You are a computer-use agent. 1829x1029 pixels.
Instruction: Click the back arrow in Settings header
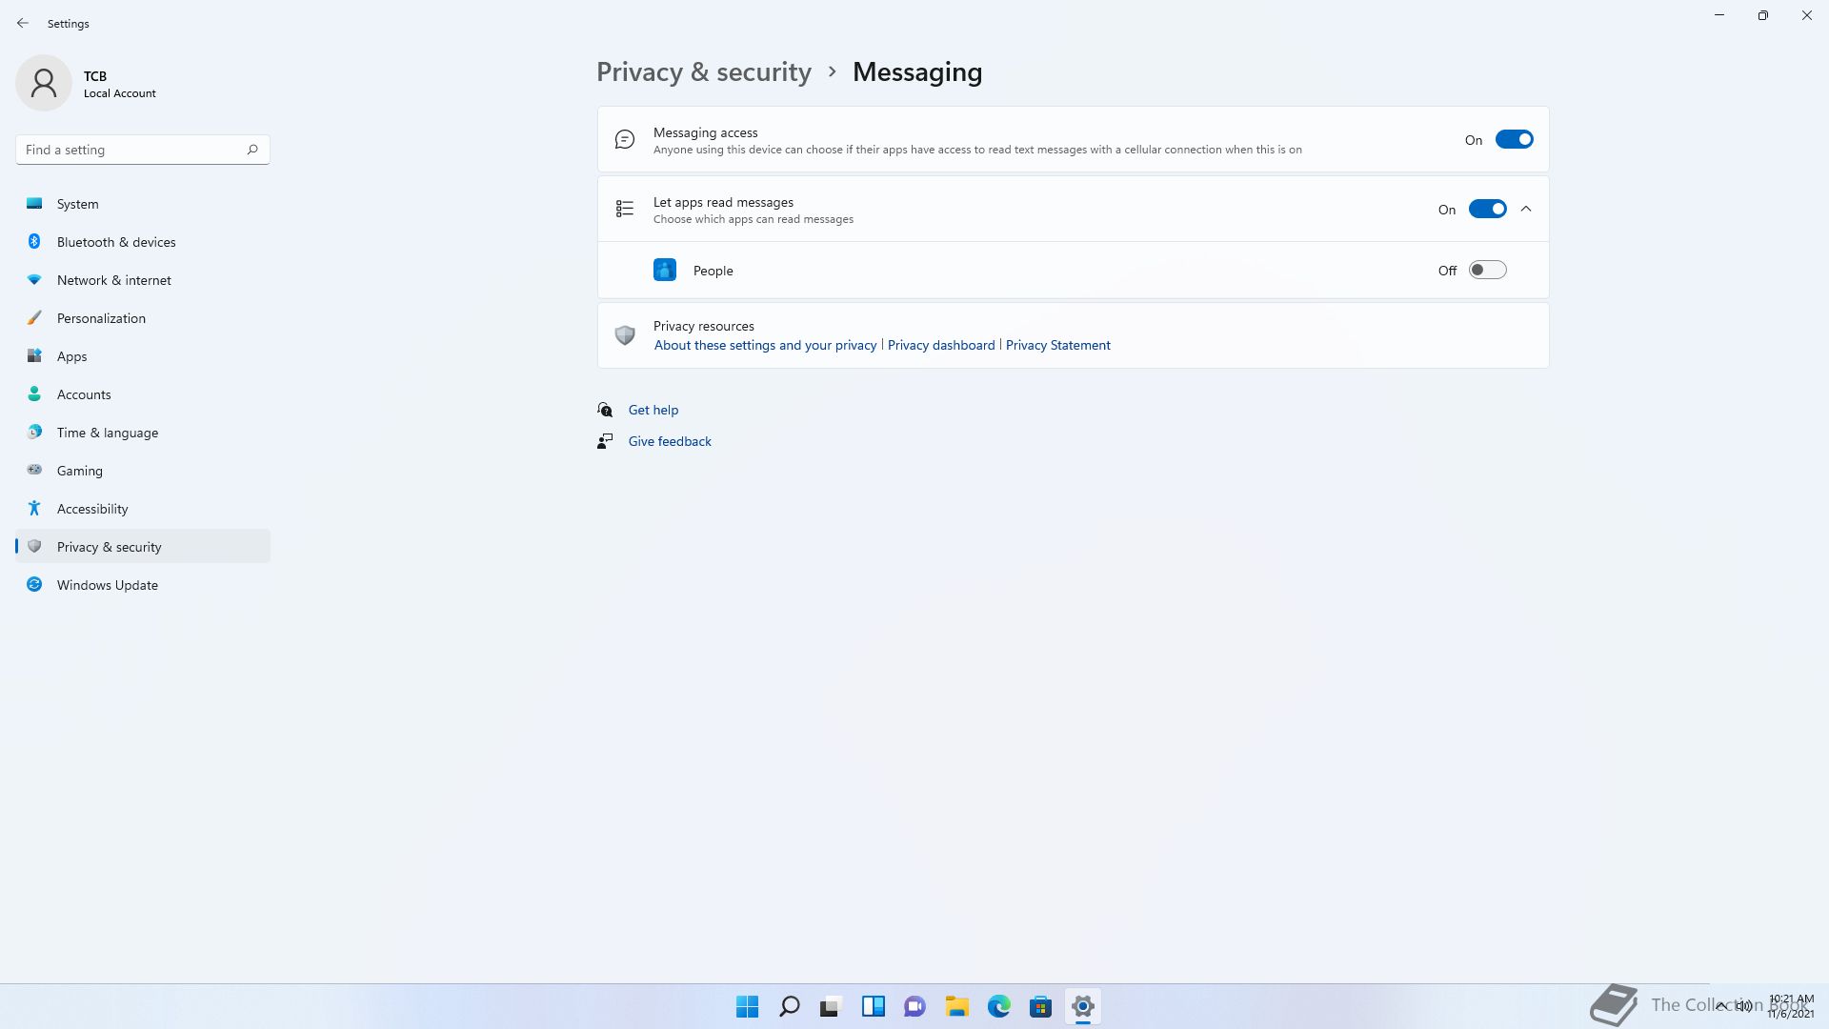[x=23, y=23]
